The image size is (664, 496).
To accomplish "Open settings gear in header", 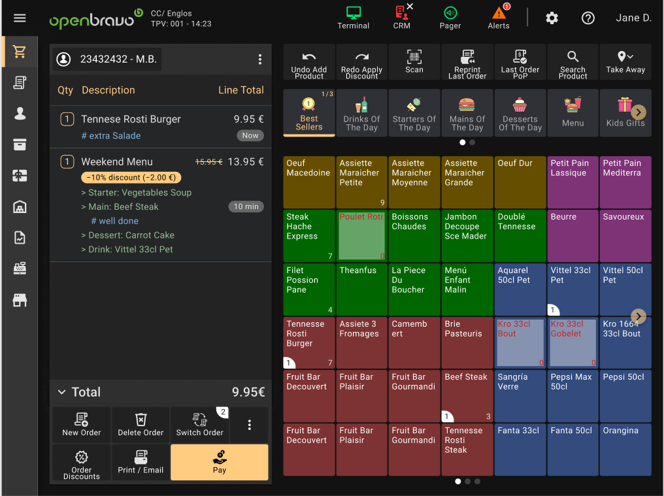I will [552, 18].
